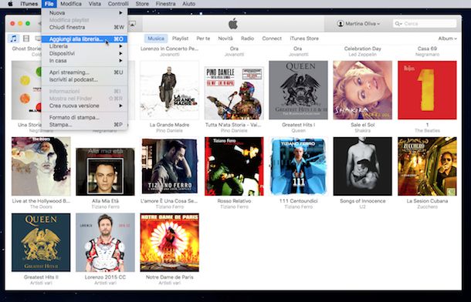Choose Chiudi finestra from File menu

click(84, 27)
